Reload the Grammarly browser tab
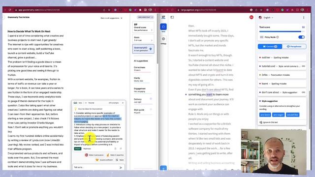This screenshot has width=315, height=177. point(10,10)
